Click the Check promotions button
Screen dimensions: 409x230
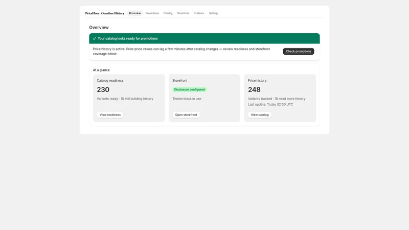tap(299, 52)
